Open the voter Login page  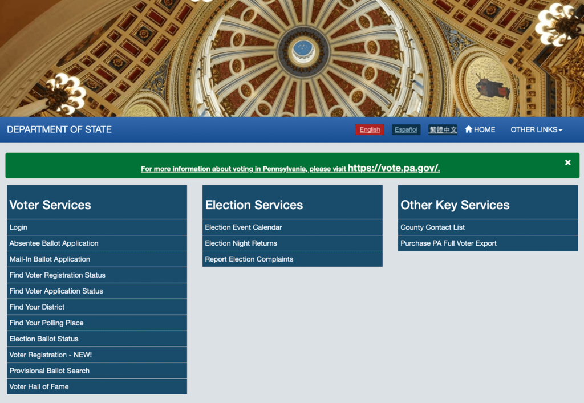coord(18,227)
